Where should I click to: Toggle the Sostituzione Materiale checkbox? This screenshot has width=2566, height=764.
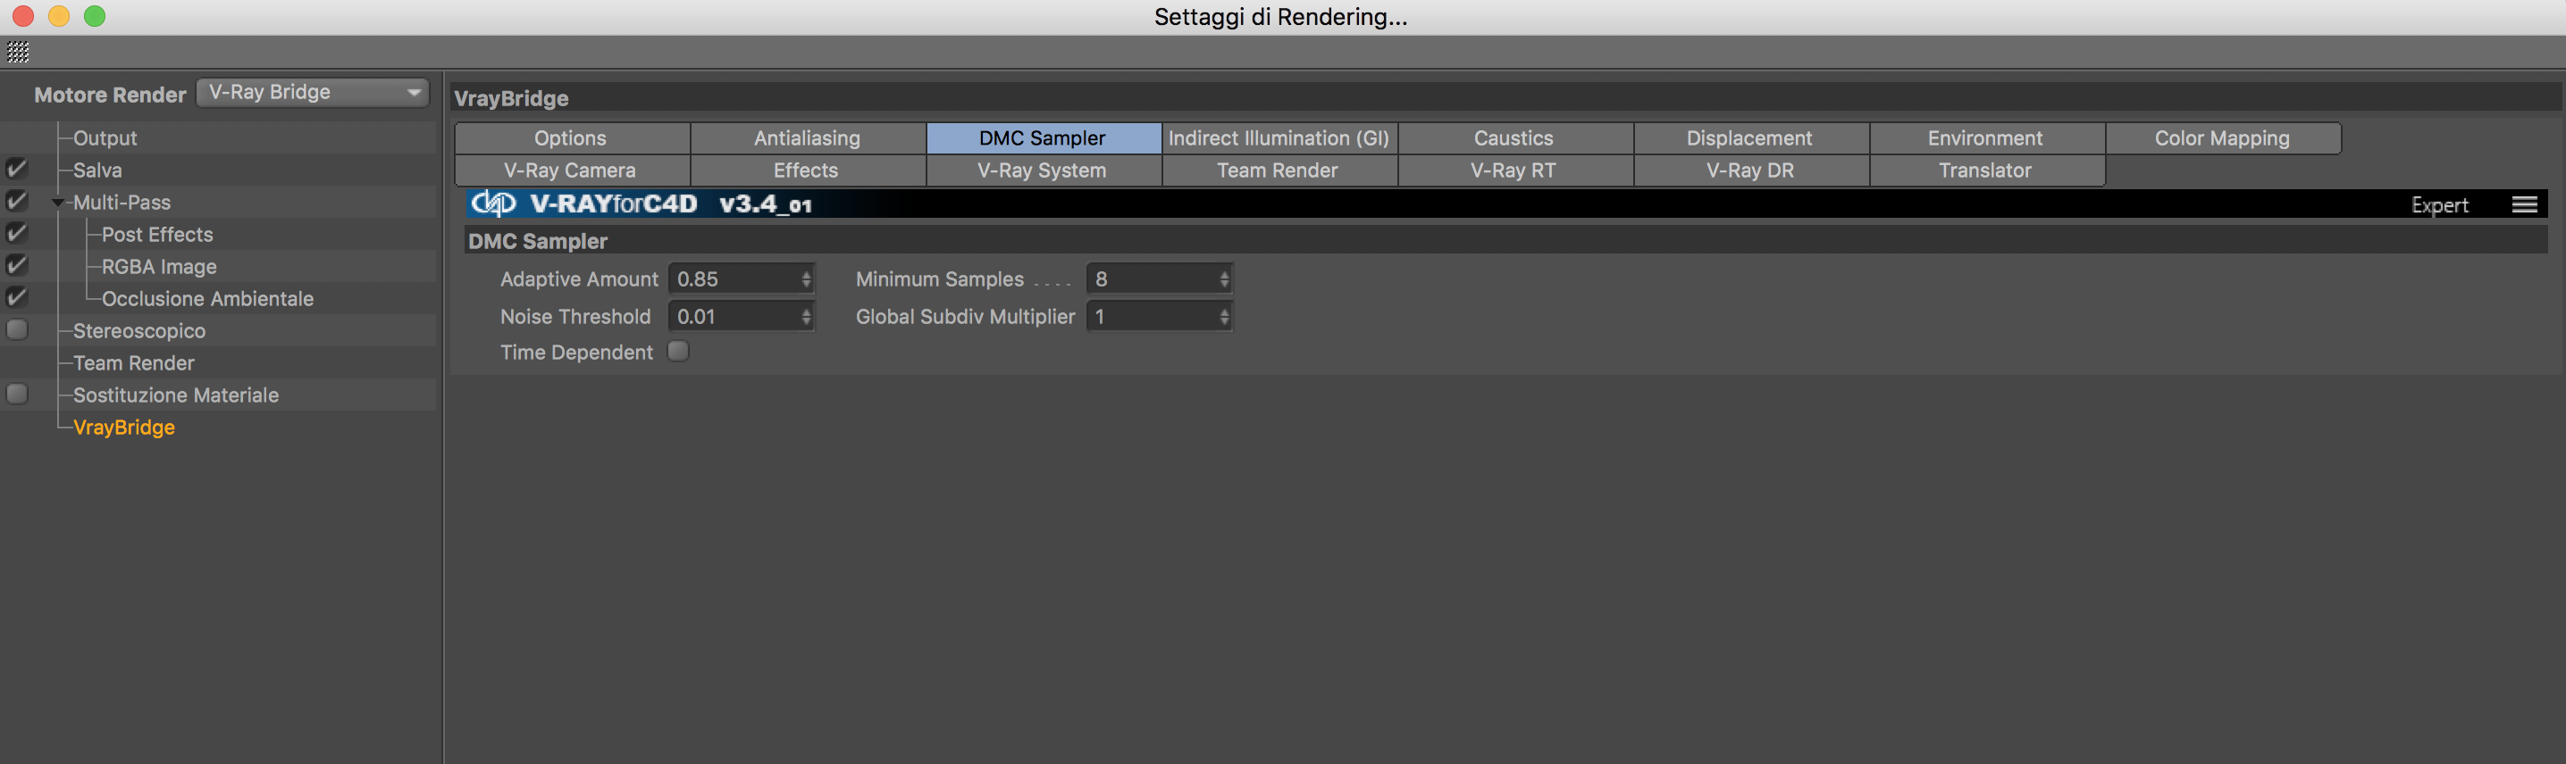pos(17,394)
